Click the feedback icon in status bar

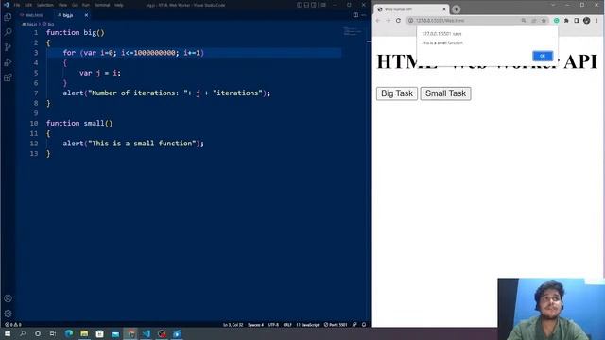click(x=354, y=325)
